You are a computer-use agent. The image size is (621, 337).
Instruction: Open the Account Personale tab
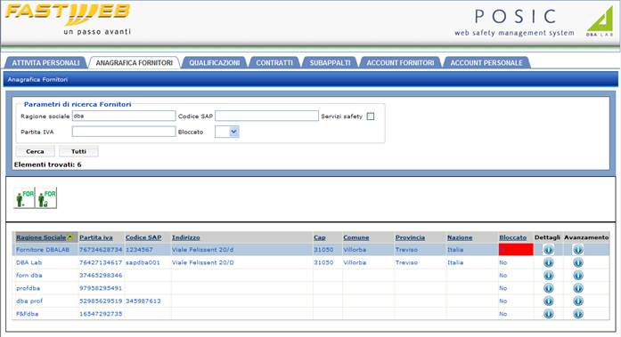(x=486, y=63)
